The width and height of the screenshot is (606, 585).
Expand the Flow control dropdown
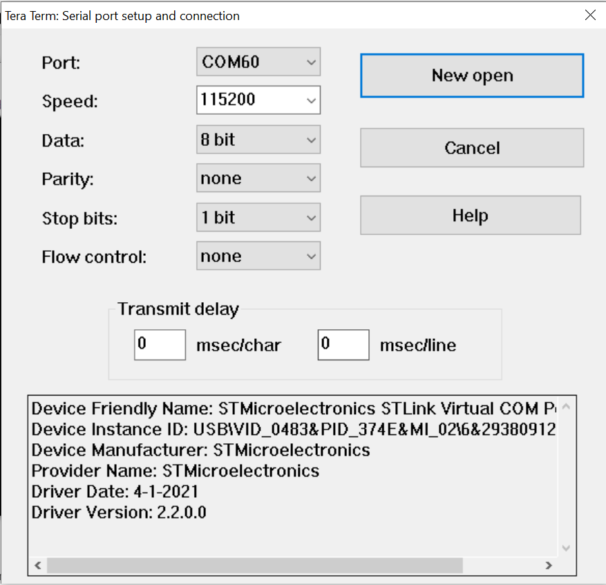pos(258,257)
